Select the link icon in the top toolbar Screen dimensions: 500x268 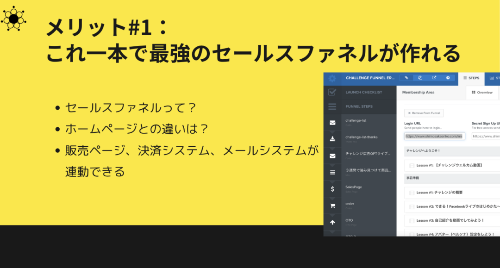point(406,78)
